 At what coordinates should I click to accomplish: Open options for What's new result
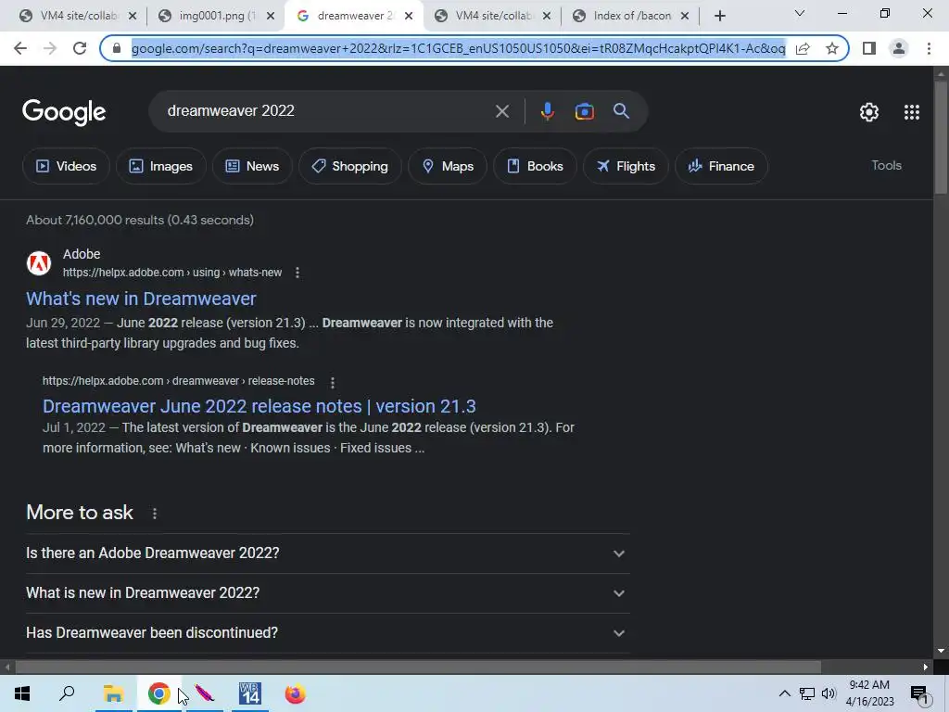click(x=297, y=273)
